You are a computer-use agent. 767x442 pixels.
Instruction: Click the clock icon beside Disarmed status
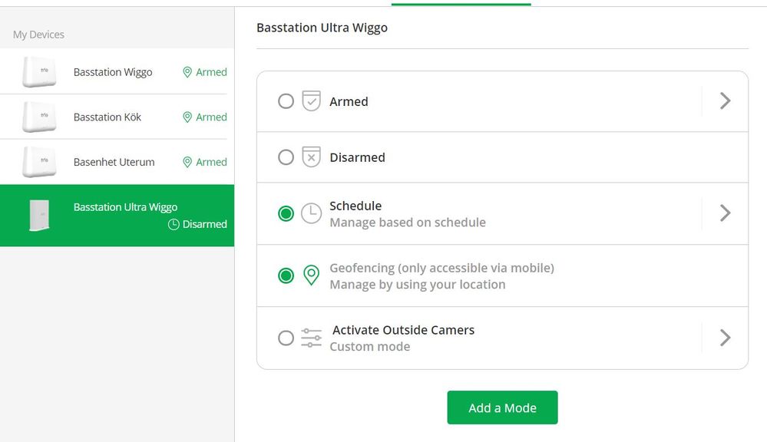(x=174, y=224)
